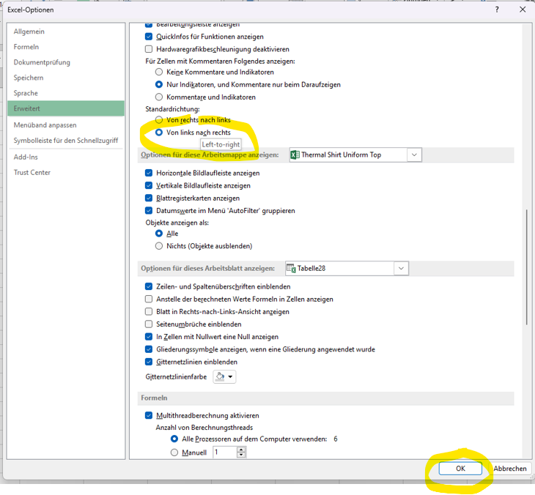Screen dimensions: 535x495
Task: Open the Help question mark icon
Action: (497, 10)
